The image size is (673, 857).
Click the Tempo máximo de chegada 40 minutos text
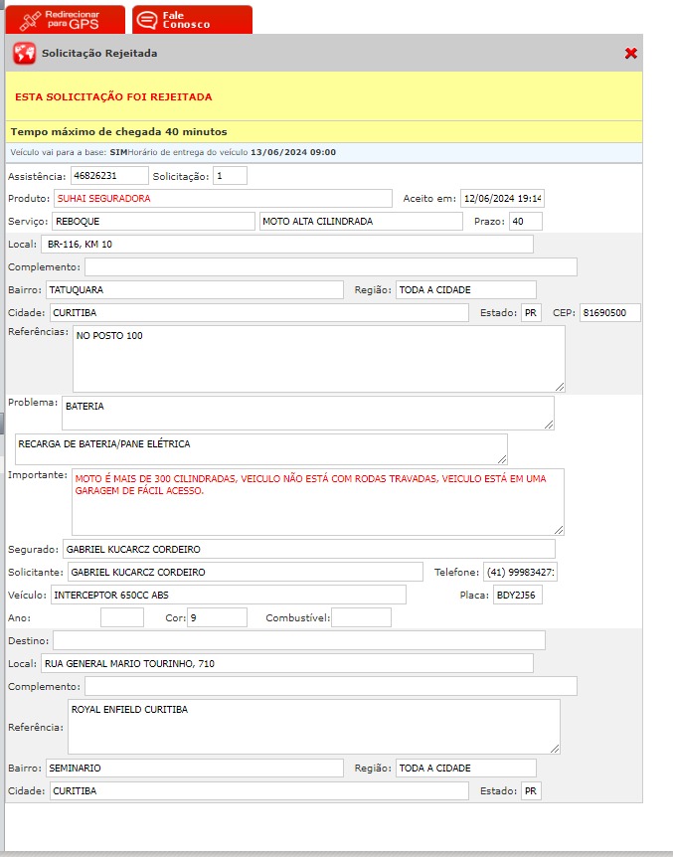click(x=118, y=131)
